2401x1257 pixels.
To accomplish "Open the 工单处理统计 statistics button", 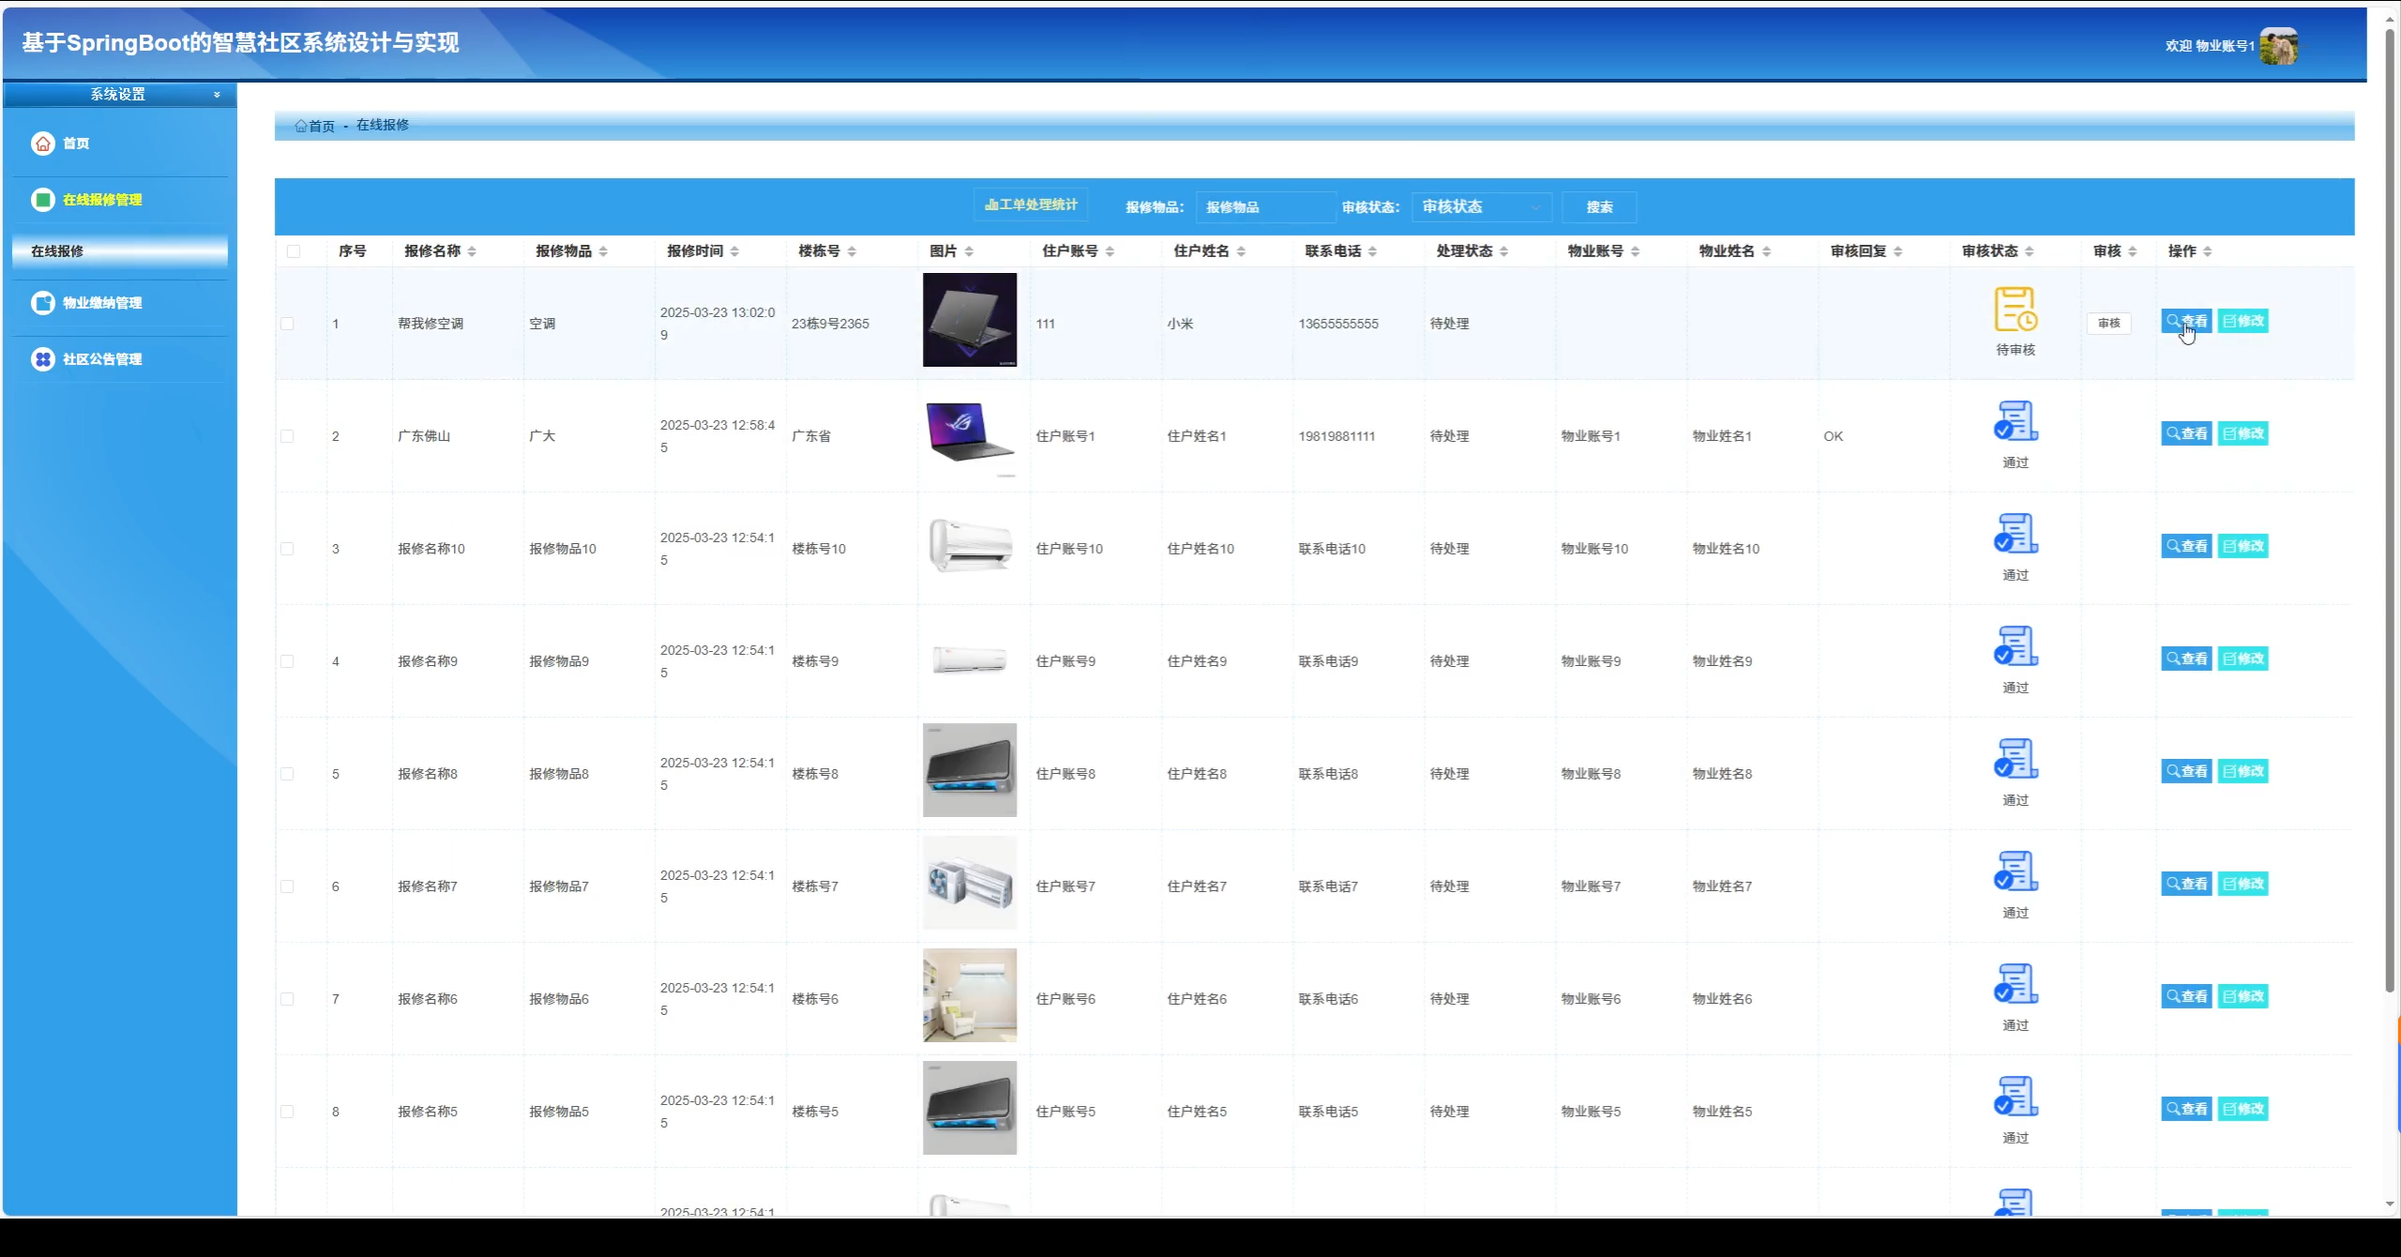I will [1031, 204].
